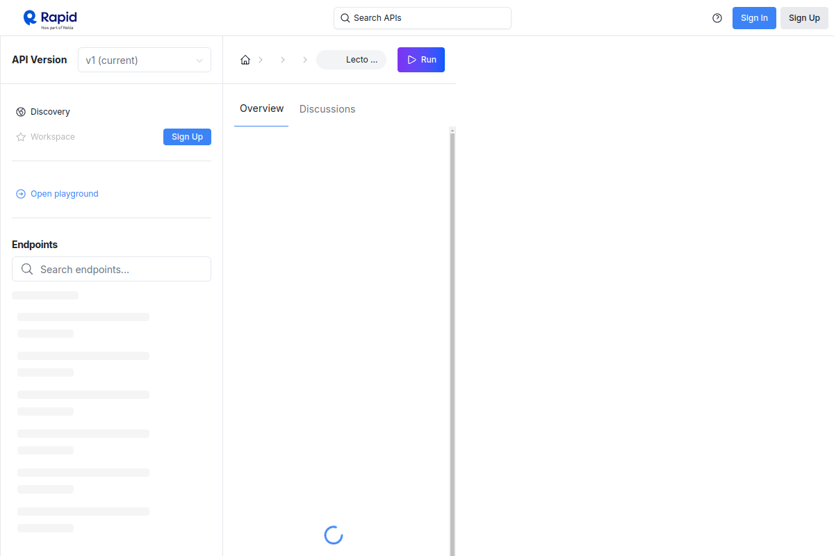Screen dimensions: 834x556
Task: Click the header Sign Up button
Action: click(x=804, y=18)
